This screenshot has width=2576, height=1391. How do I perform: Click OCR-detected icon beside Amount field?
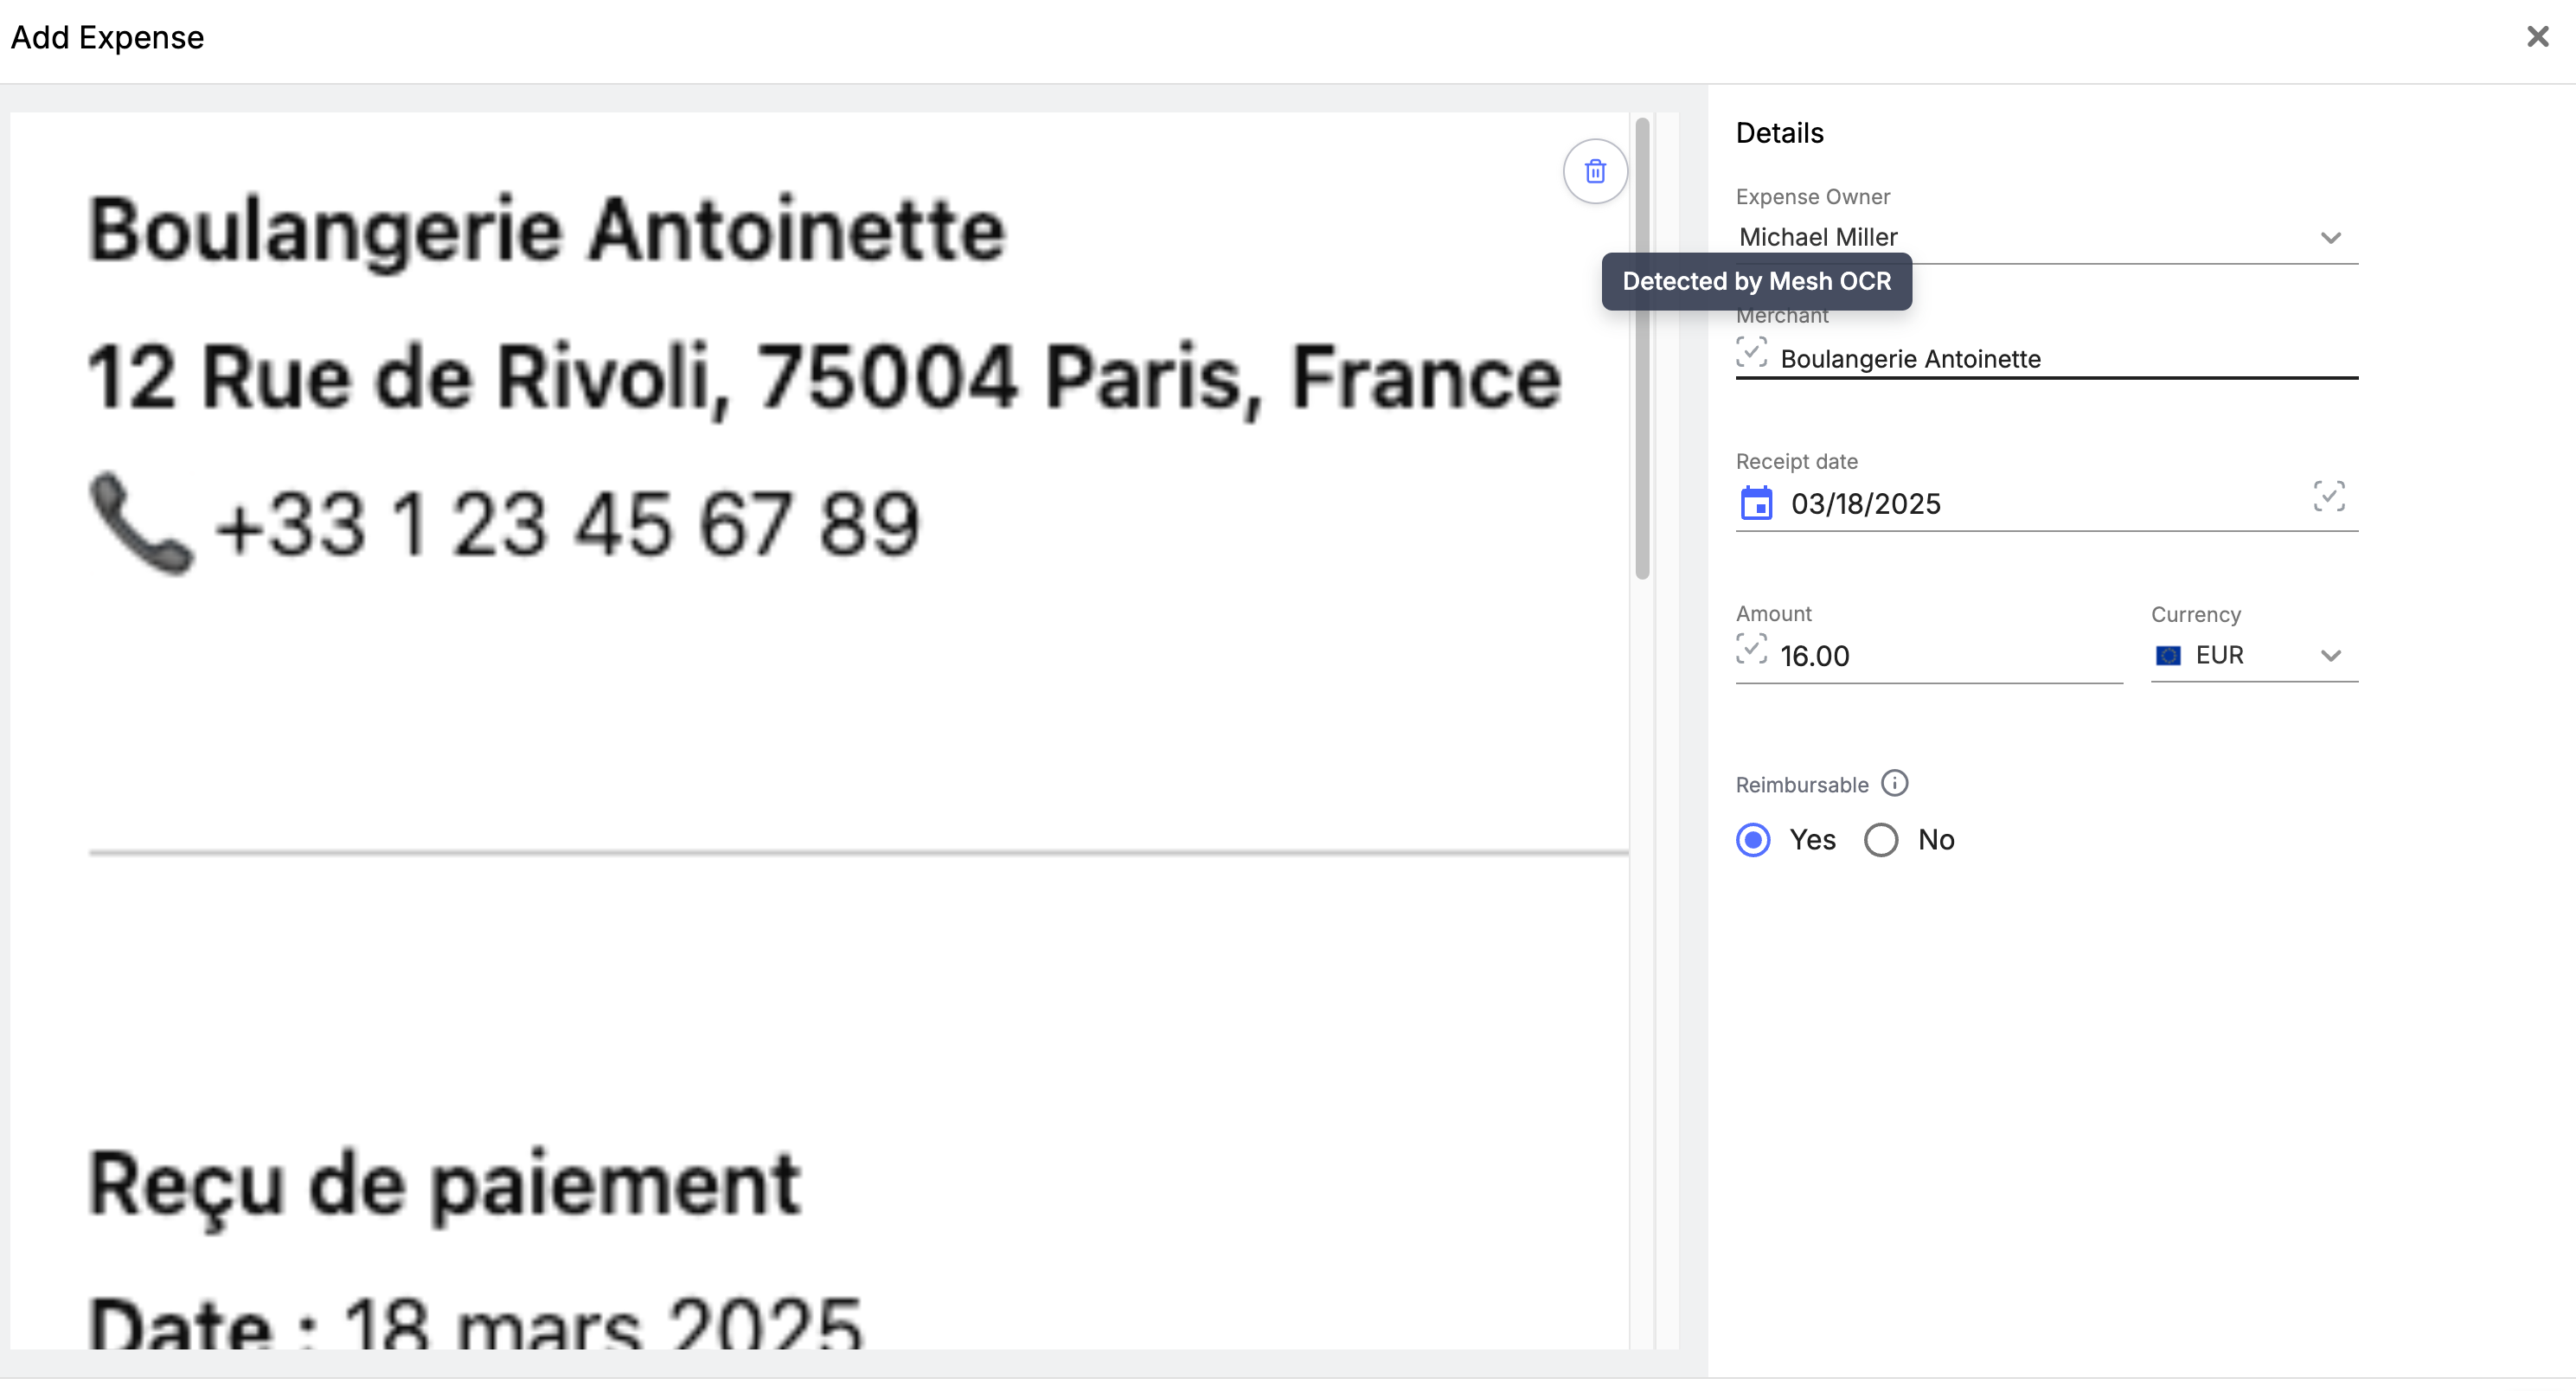pyautogui.click(x=1751, y=649)
